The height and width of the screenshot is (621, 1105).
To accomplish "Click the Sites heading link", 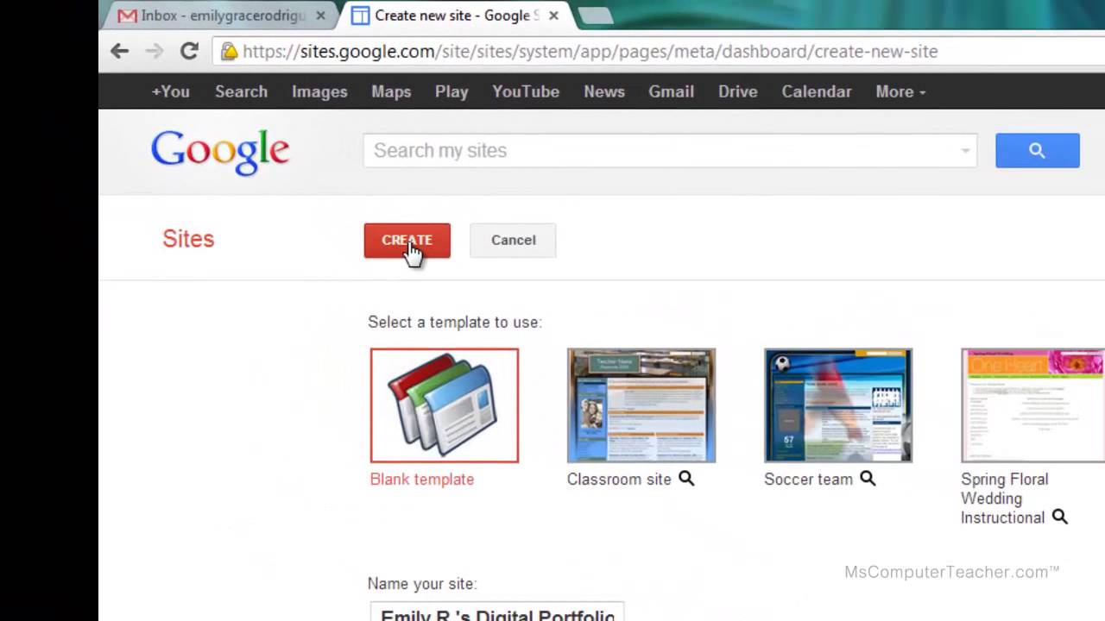I will click(188, 239).
